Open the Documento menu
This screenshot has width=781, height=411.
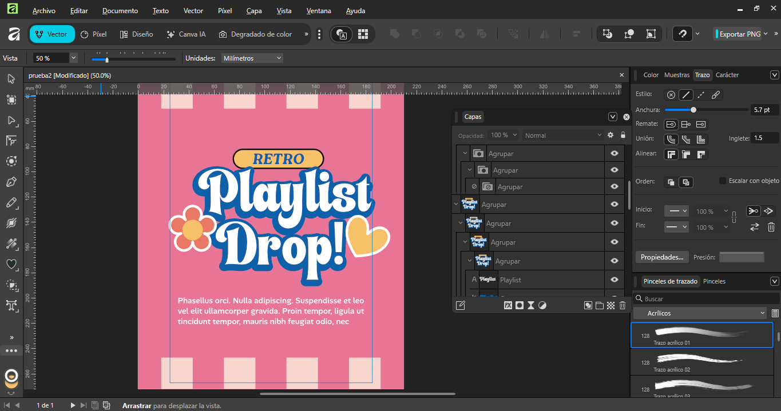120,10
